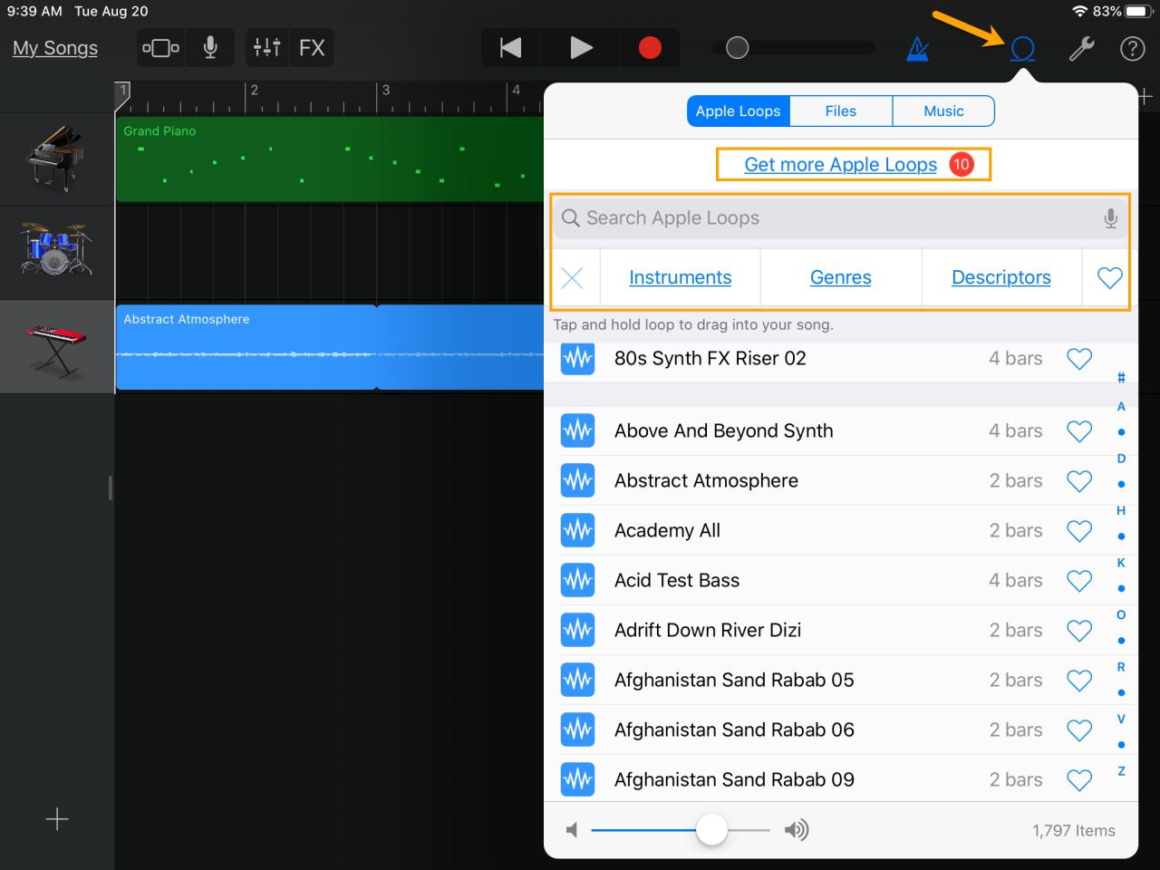Tap the Search Apple Loops field
The height and width of the screenshot is (870, 1160).
point(816,217)
